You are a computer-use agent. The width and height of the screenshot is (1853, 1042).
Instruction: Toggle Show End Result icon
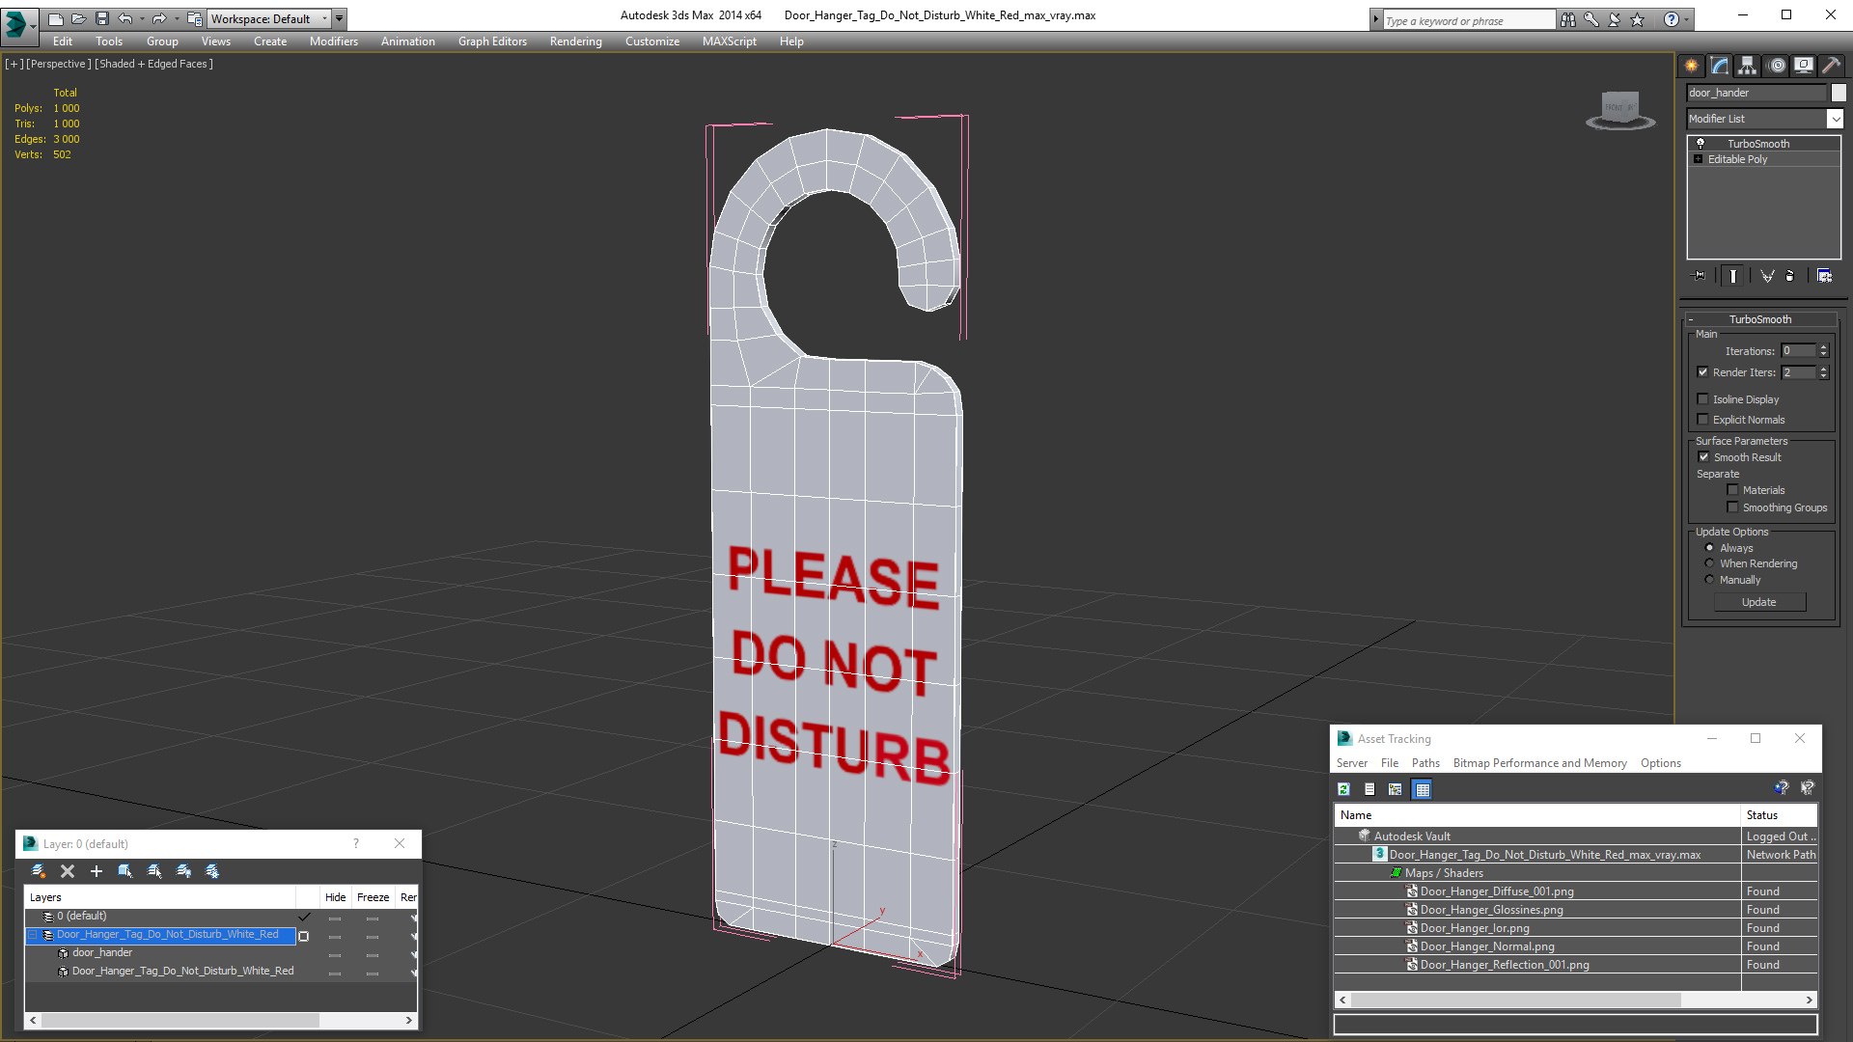(x=1733, y=276)
